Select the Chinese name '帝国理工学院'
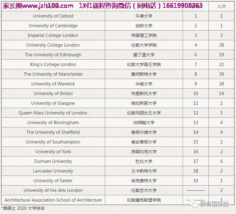 coord(144,35)
